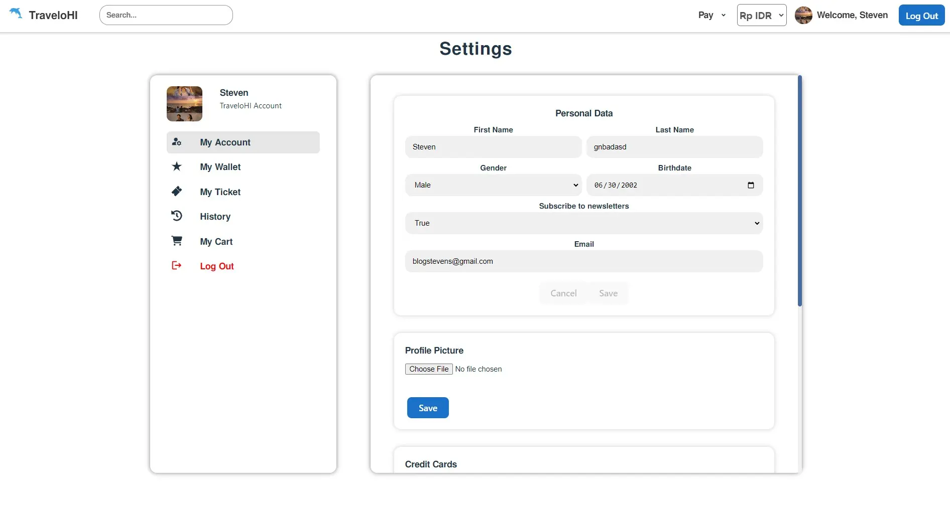This screenshot has height=516, width=950.
Task: Click the My Ticket ticket icon
Action: [x=177, y=191]
